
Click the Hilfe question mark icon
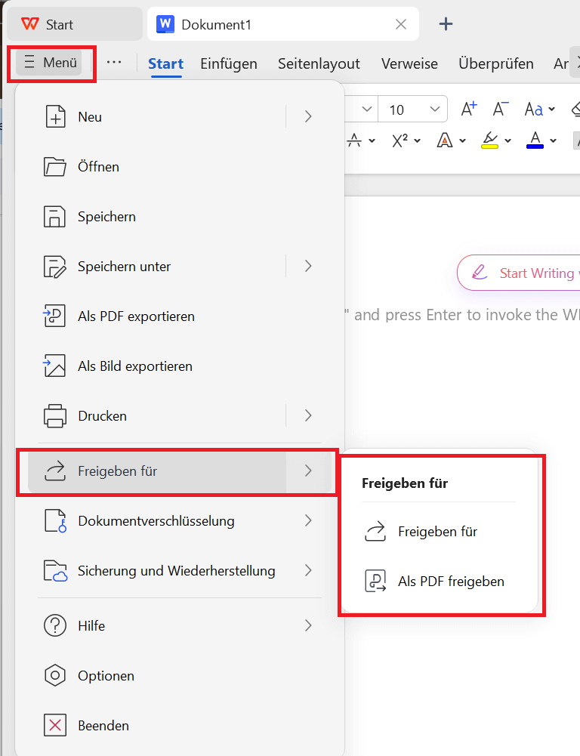click(x=55, y=626)
